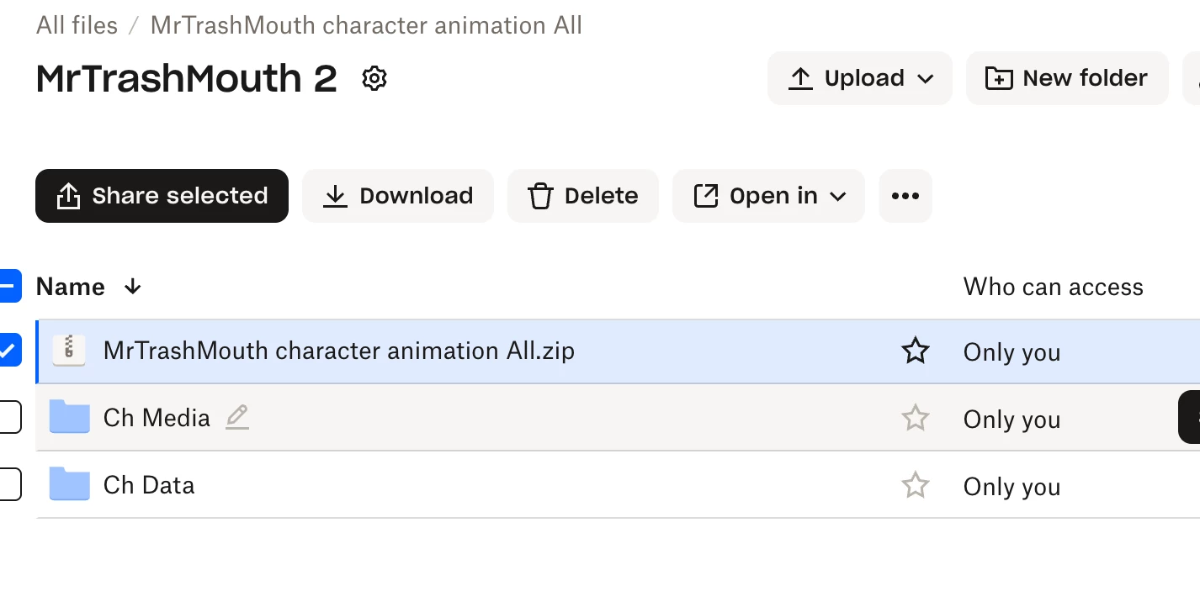The image size is (1200, 607).
Task: Click the pencil rename icon beside Ch Media
Action: [x=237, y=417]
